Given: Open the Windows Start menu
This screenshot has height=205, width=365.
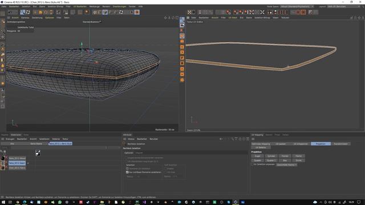Looking at the screenshot, I should point(3,202).
